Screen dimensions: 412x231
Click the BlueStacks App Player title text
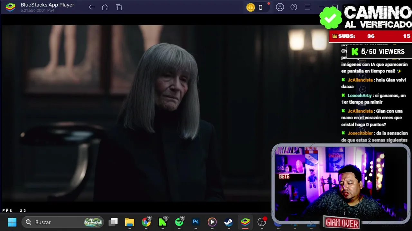click(x=47, y=5)
